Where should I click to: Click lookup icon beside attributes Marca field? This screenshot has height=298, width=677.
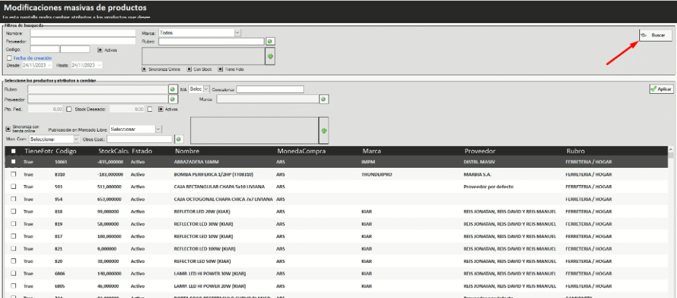click(x=323, y=99)
